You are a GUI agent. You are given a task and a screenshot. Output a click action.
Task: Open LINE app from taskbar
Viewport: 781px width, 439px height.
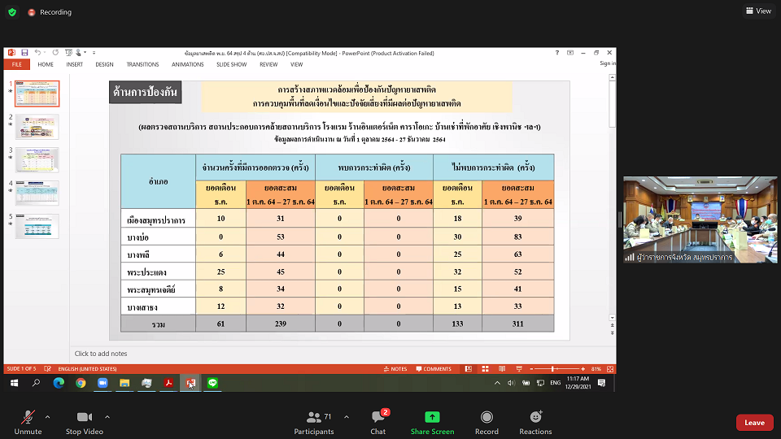[x=212, y=383]
